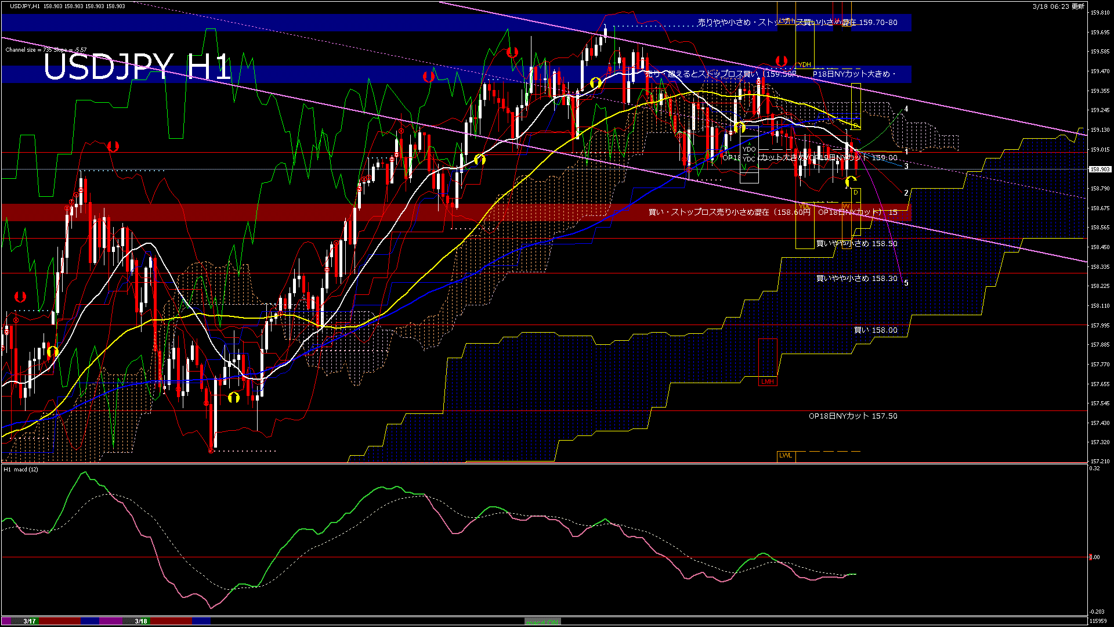The image size is (1114, 627).
Task: Toggle the macd ON button
Action: coord(542,622)
